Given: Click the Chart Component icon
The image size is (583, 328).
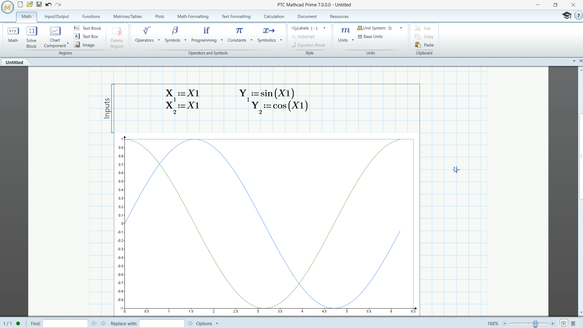Looking at the screenshot, I should pyautogui.click(x=55, y=31).
